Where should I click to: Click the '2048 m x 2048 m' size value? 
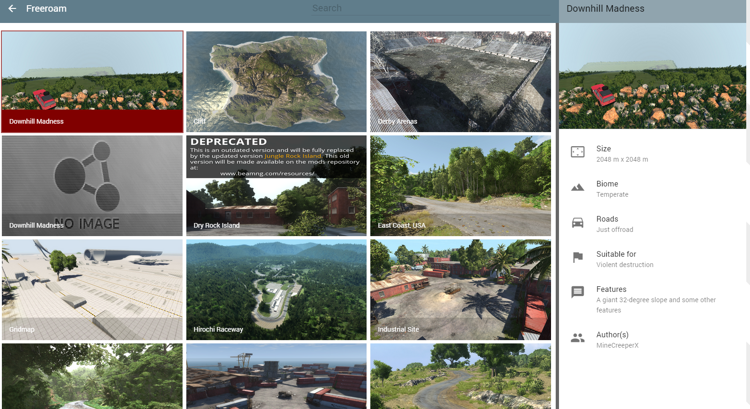coord(622,159)
